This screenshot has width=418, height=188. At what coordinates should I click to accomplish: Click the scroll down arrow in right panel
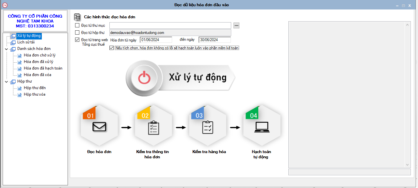point(407,165)
